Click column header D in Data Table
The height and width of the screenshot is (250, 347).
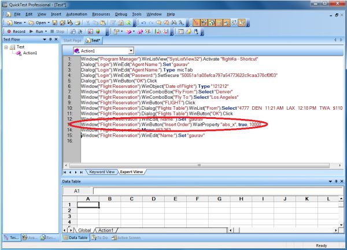click(x=154, y=199)
